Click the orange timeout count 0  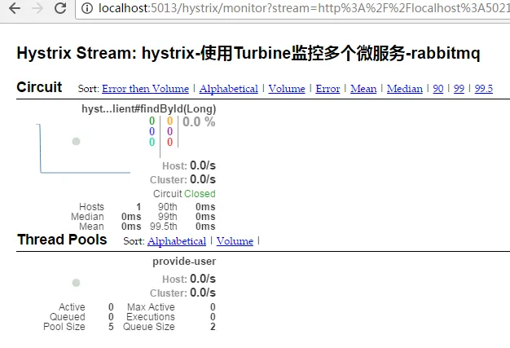(169, 121)
